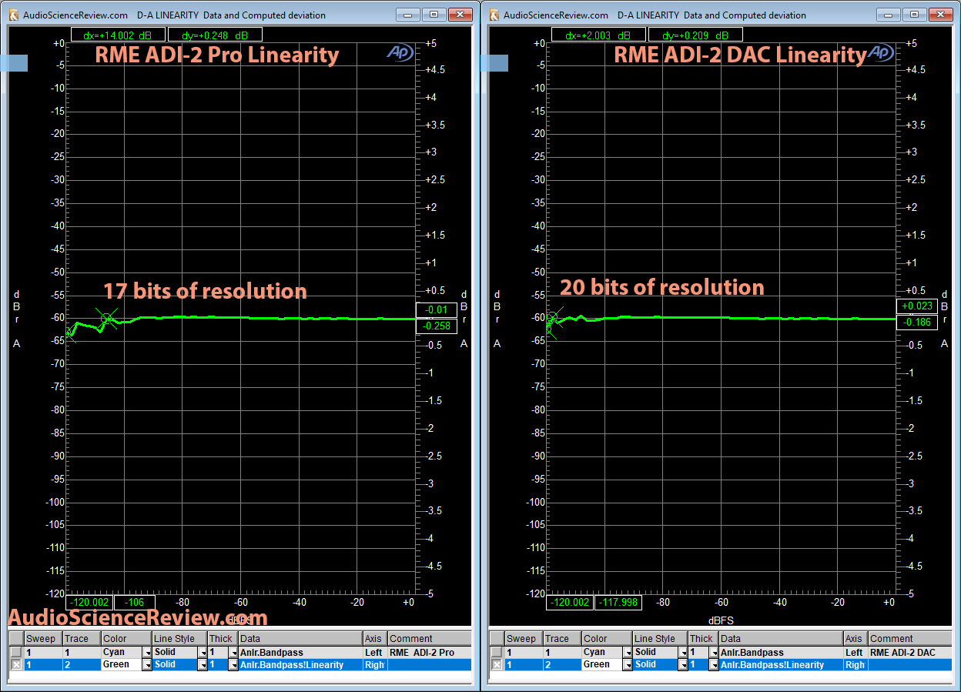Image resolution: width=961 pixels, height=692 pixels.
Task: Click Sweep column header in ADI-2 Pro legend
Action: [x=42, y=639]
